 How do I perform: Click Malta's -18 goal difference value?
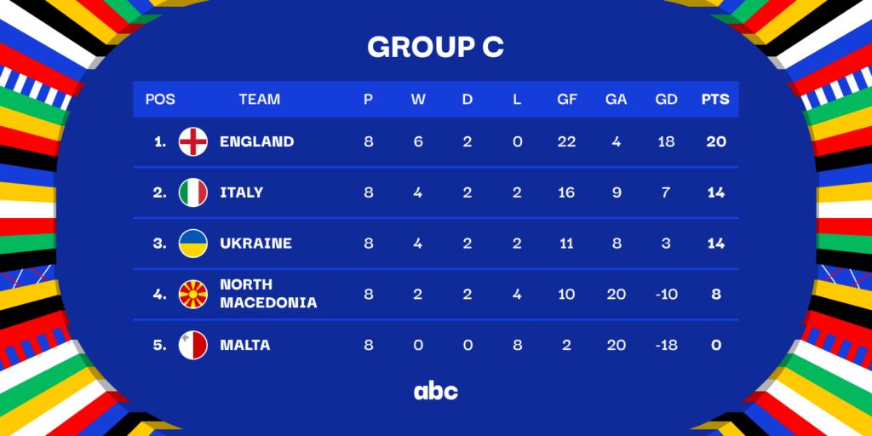[666, 345]
